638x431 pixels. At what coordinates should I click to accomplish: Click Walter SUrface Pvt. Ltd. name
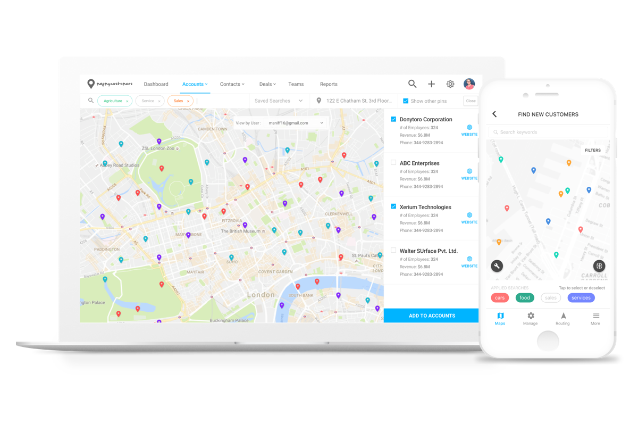[x=429, y=251]
